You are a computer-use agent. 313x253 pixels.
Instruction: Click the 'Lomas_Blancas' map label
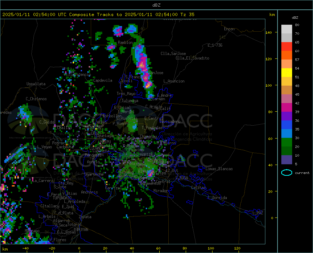point(219,169)
